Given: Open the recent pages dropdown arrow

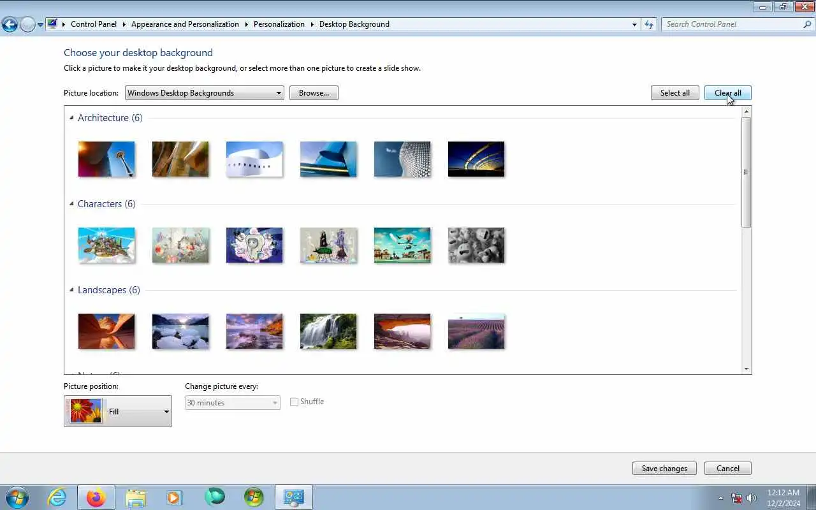Looking at the screenshot, I should click(x=40, y=25).
